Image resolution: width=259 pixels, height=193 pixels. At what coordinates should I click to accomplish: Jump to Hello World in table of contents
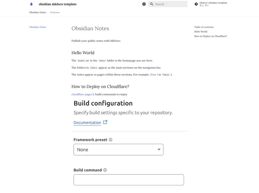coord(201,32)
